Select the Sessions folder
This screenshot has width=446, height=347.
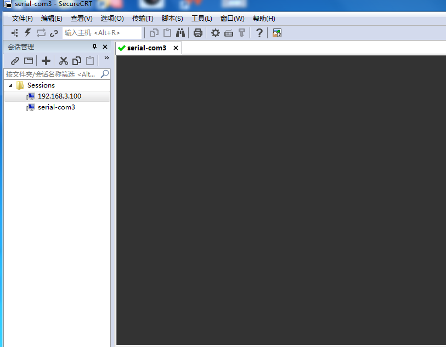tap(41, 85)
